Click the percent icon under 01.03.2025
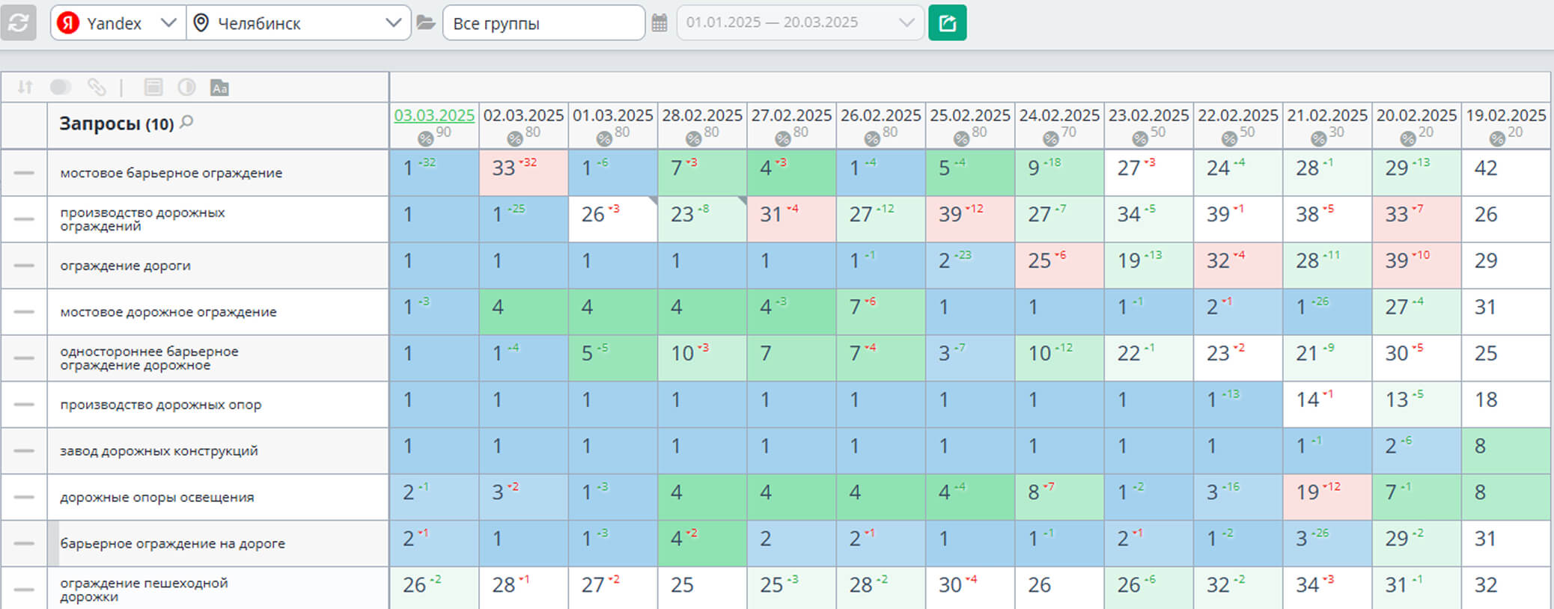Image resolution: width=1554 pixels, height=609 pixels. pos(604,138)
